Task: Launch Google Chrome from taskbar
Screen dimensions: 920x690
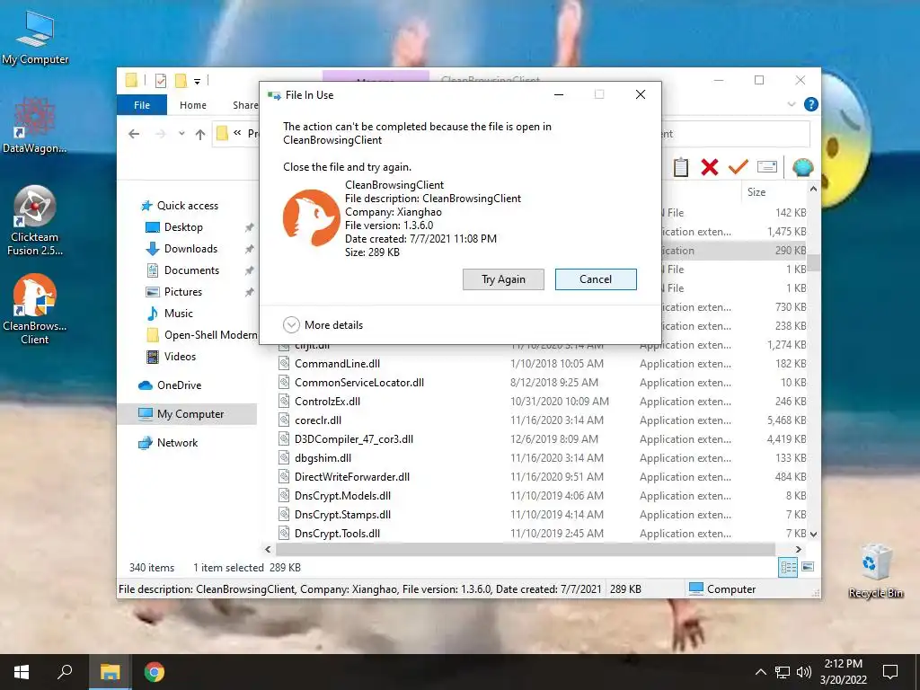Action: click(x=155, y=672)
